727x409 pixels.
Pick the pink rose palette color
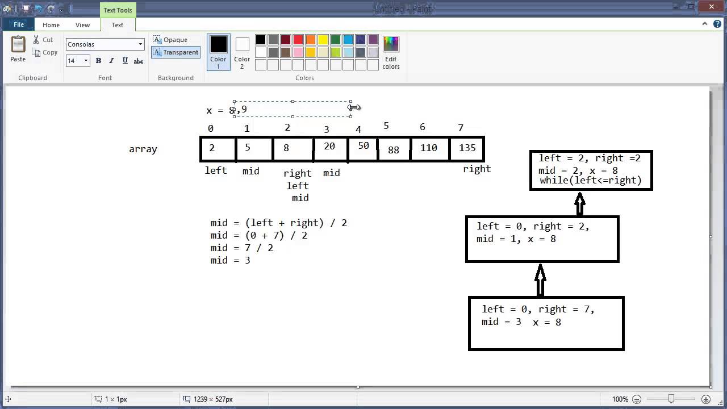tap(298, 52)
